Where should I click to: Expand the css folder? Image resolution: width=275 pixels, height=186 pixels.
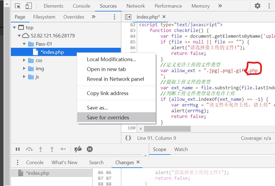24,60
